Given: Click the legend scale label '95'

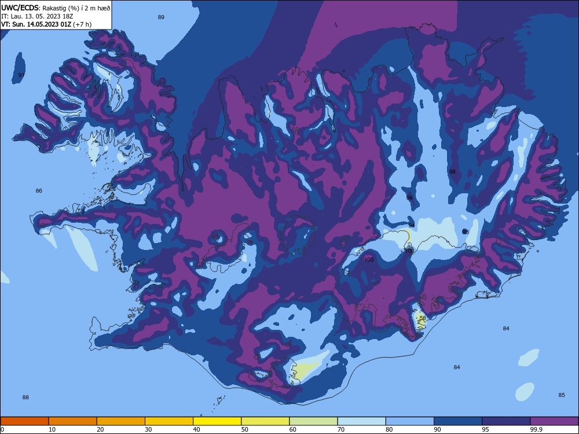Looking at the screenshot, I should [x=486, y=429].
